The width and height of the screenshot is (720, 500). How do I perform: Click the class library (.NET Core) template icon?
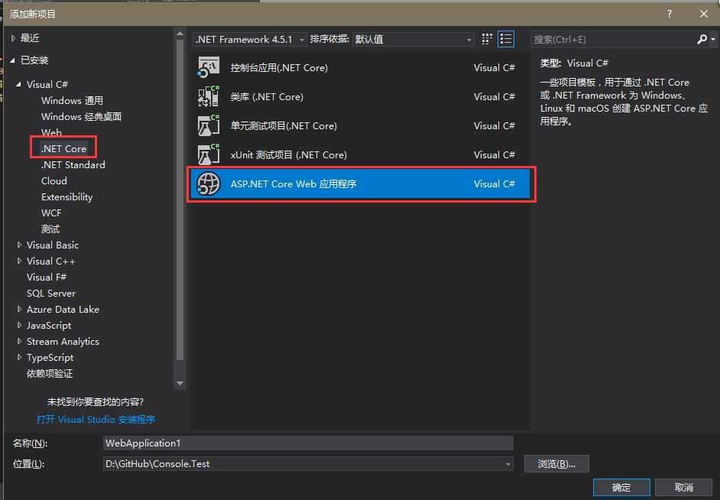(x=209, y=96)
